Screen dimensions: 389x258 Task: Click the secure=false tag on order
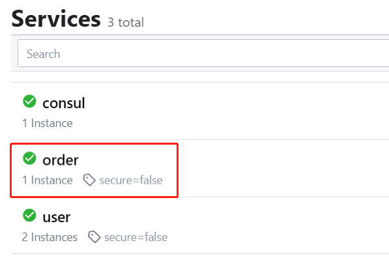[x=131, y=180]
